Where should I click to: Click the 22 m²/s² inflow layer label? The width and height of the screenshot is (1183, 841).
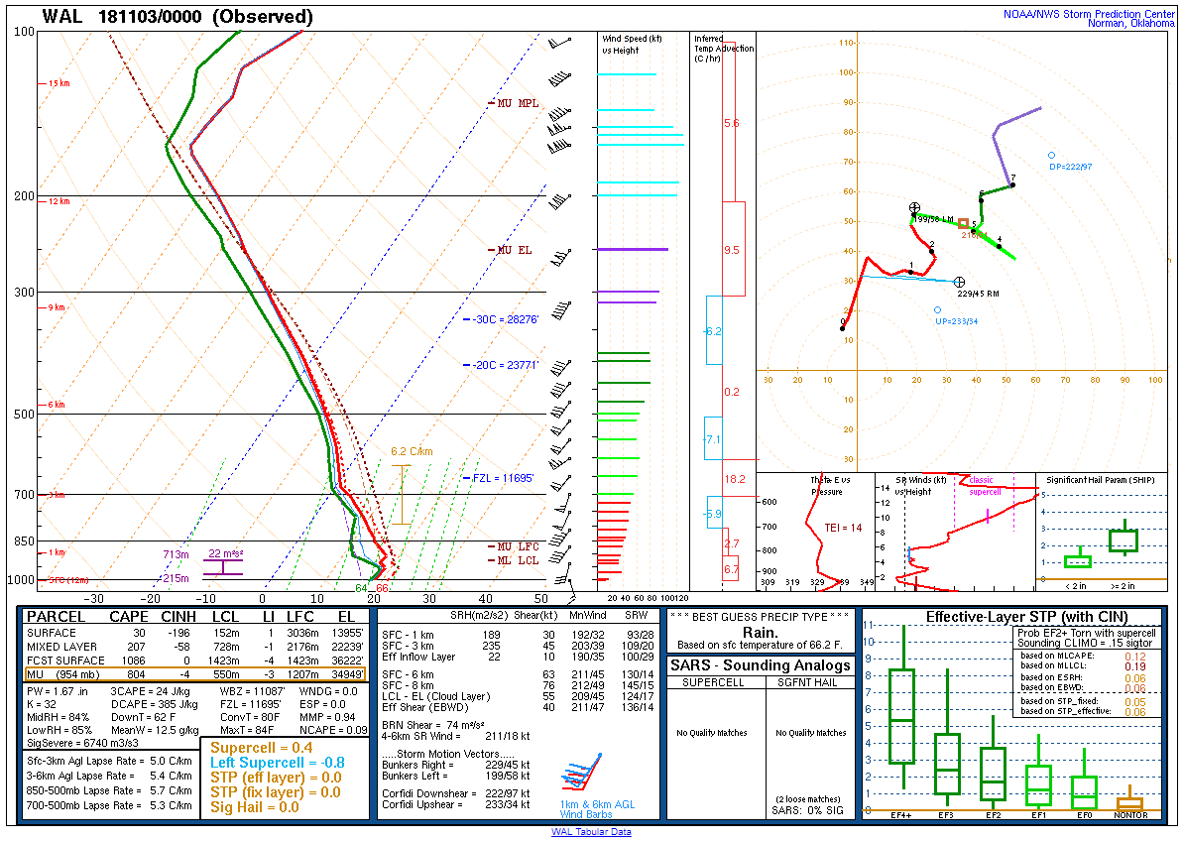tap(226, 553)
